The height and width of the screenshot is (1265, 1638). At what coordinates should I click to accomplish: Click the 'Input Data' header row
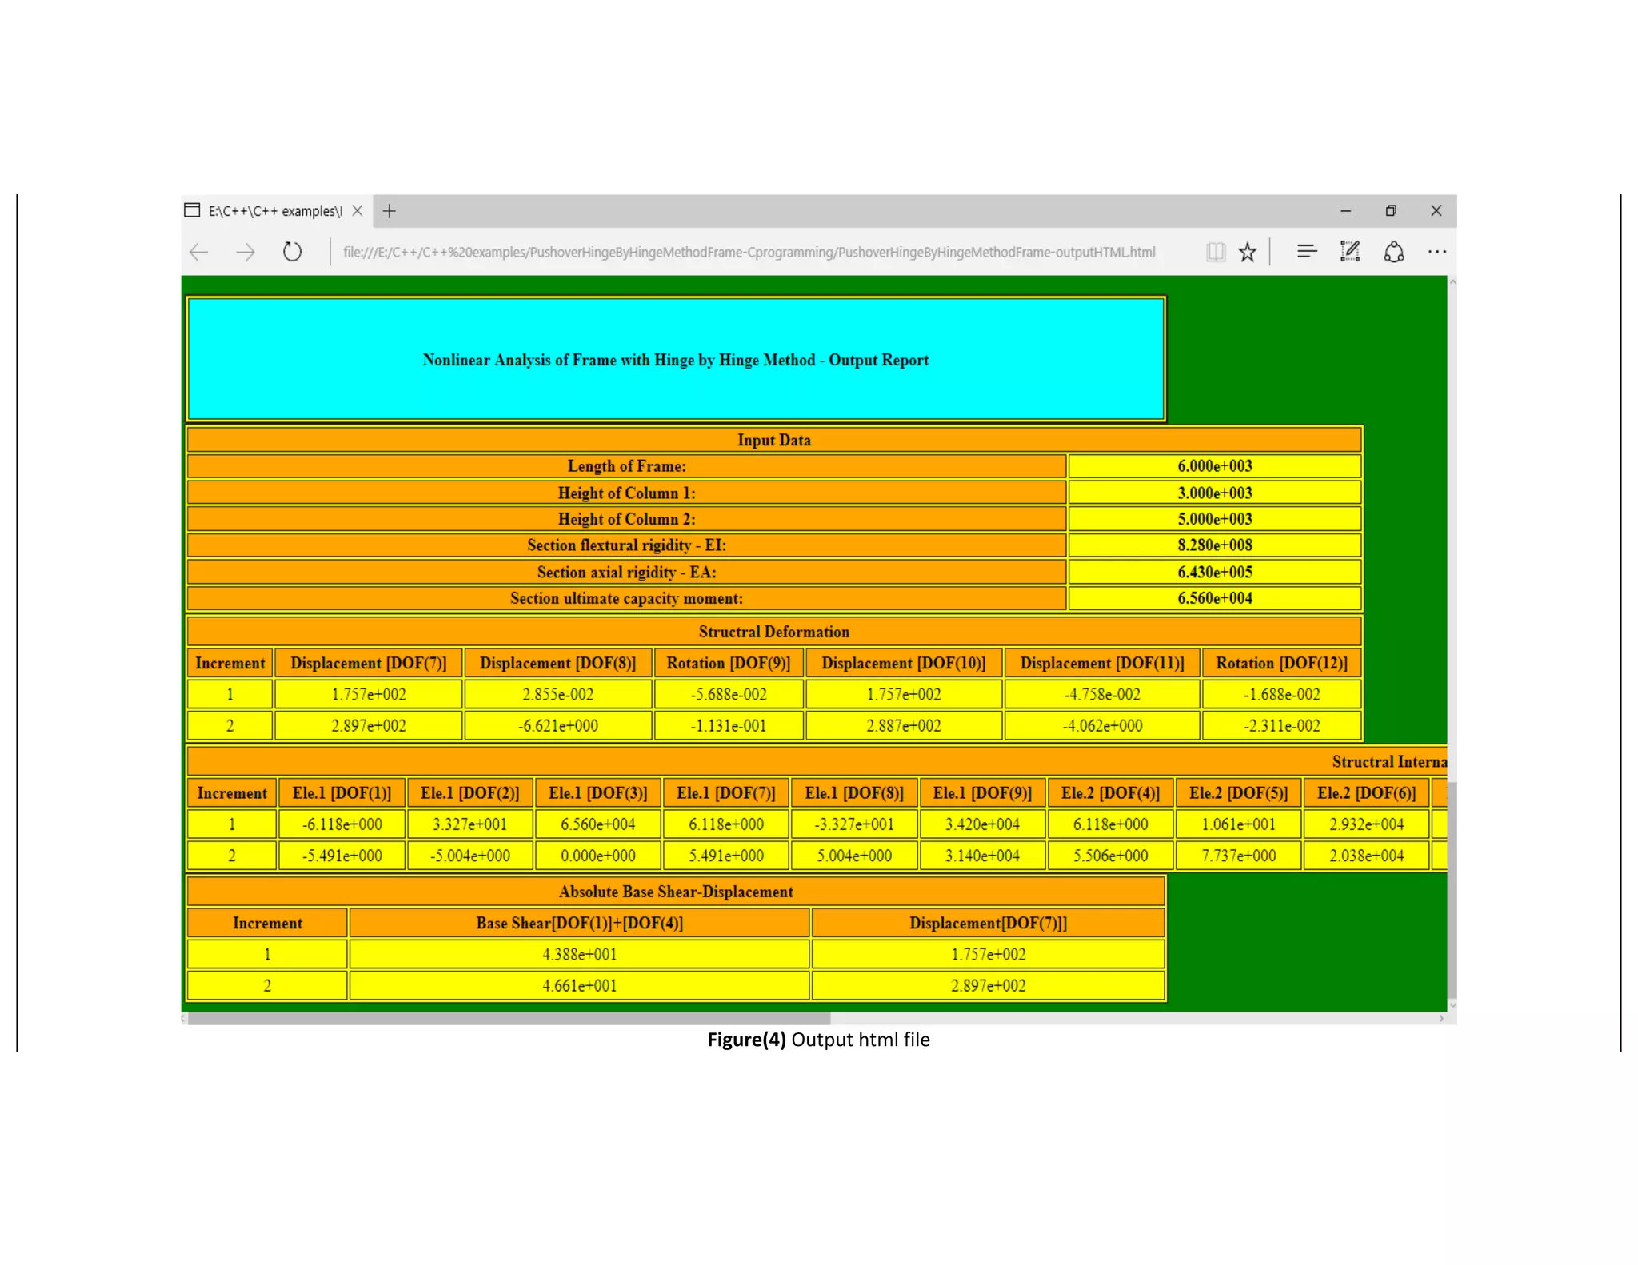(x=774, y=441)
